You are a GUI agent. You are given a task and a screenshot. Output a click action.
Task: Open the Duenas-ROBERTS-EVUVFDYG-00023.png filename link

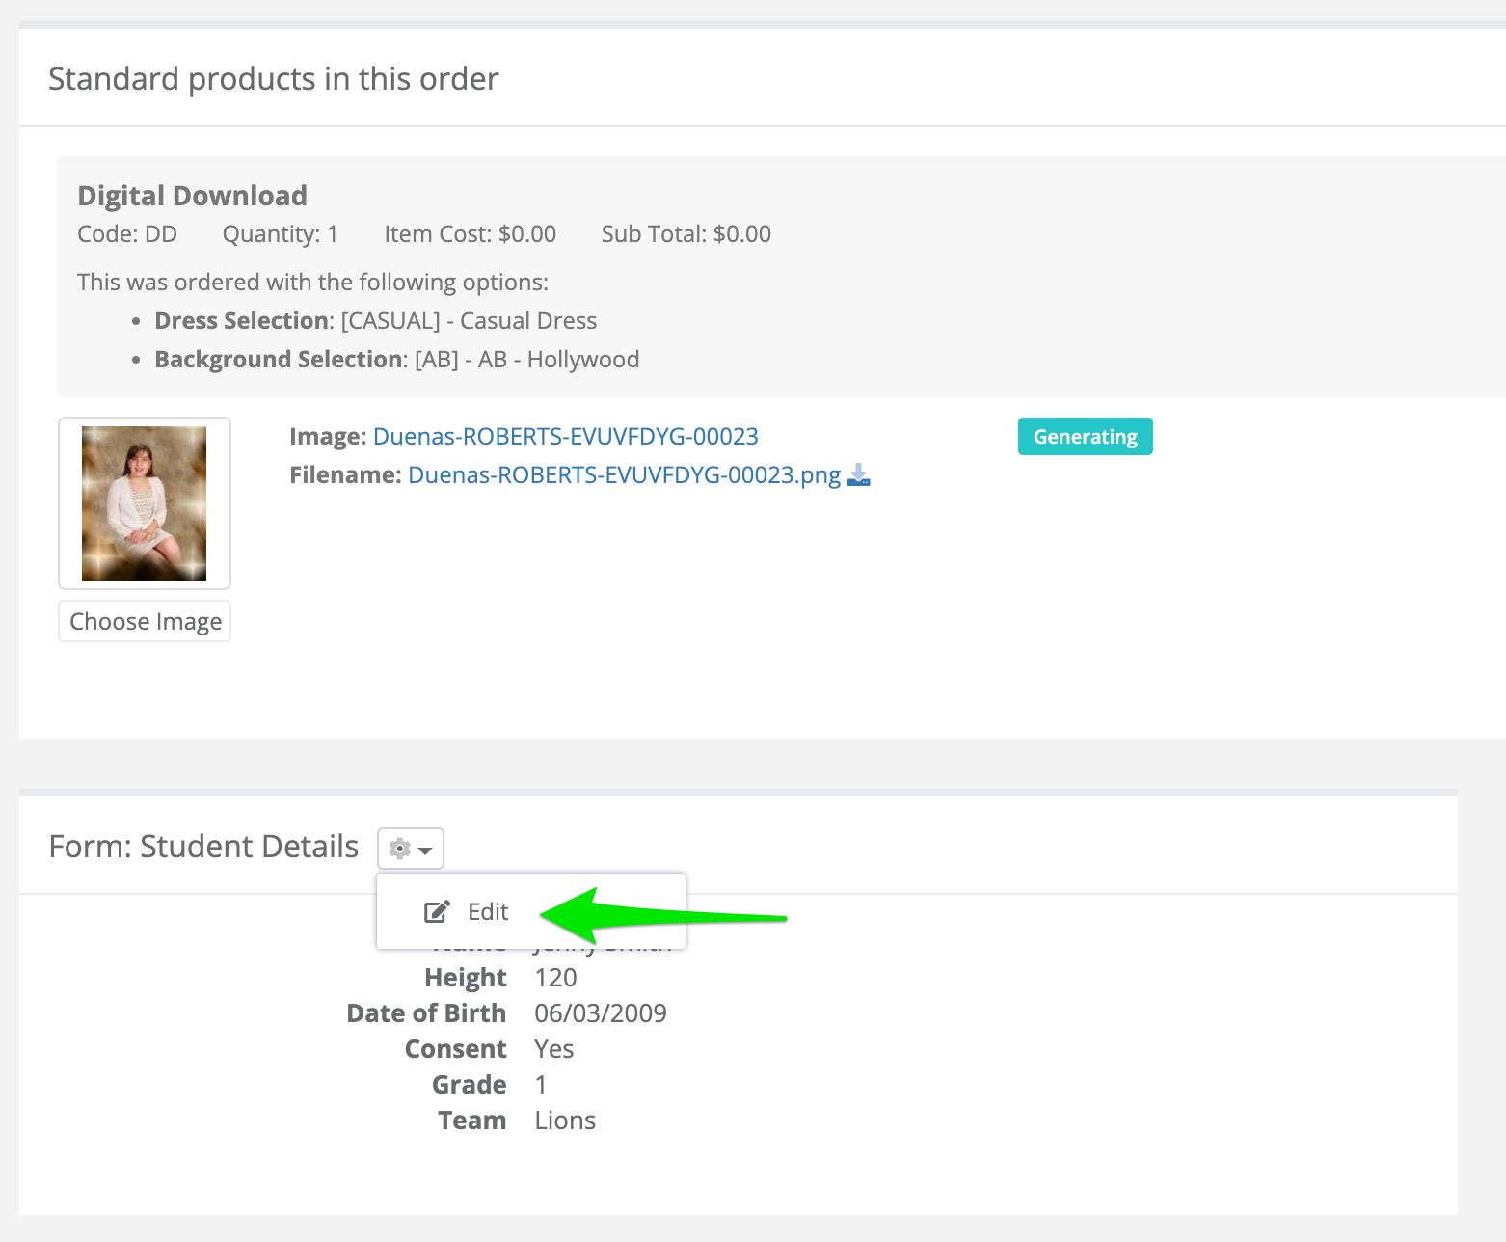(x=625, y=474)
